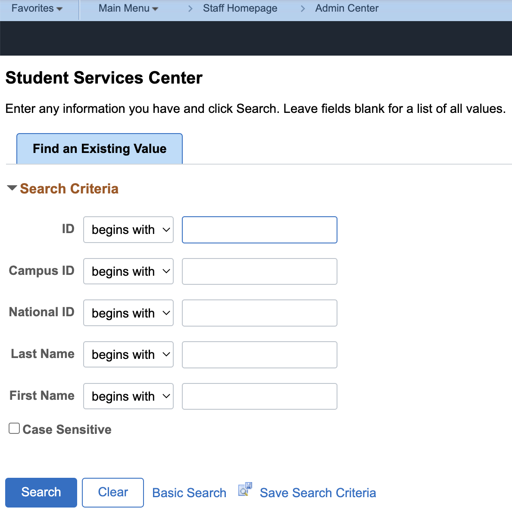Screen dimensions: 512x517
Task: Open the Favorites menu
Action: click(37, 8)
